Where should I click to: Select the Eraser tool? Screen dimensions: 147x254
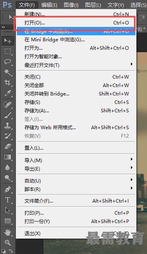[8, 146]
